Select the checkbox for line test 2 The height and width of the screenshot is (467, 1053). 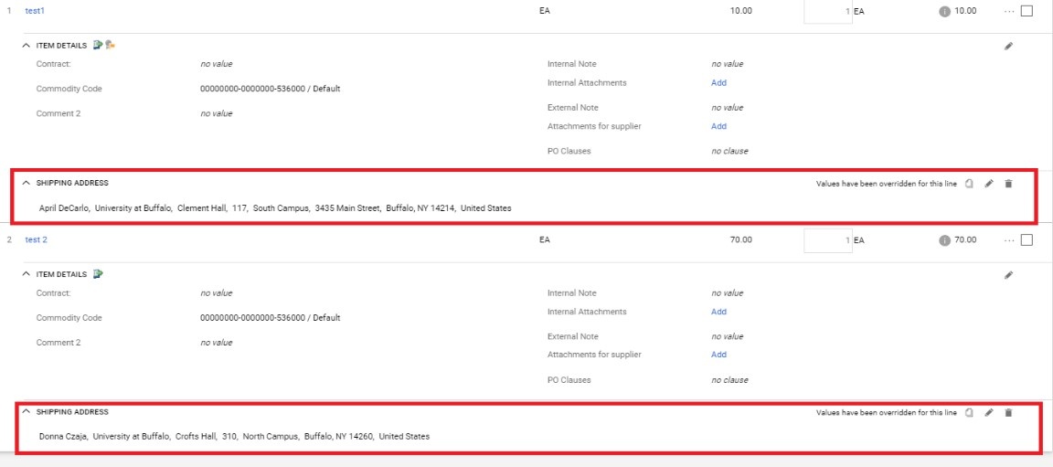coord(1026,240)
